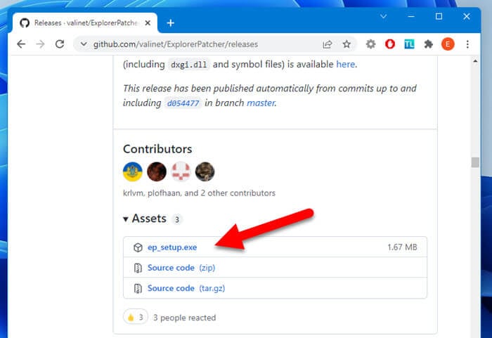
Task: Open the Ukraine flag contributor avatar
Action: point(133,171)
